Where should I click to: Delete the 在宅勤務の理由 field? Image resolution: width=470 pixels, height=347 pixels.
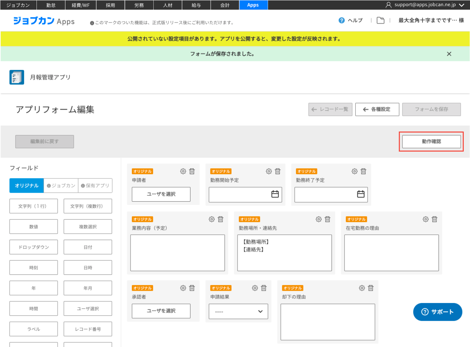pos(435,219)
